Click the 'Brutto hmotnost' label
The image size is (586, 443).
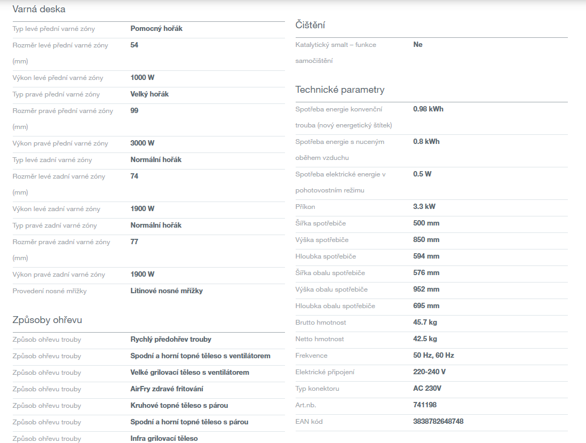321,323
